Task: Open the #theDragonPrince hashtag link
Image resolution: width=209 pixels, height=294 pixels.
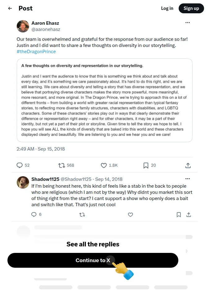Action: pos(36,52)
